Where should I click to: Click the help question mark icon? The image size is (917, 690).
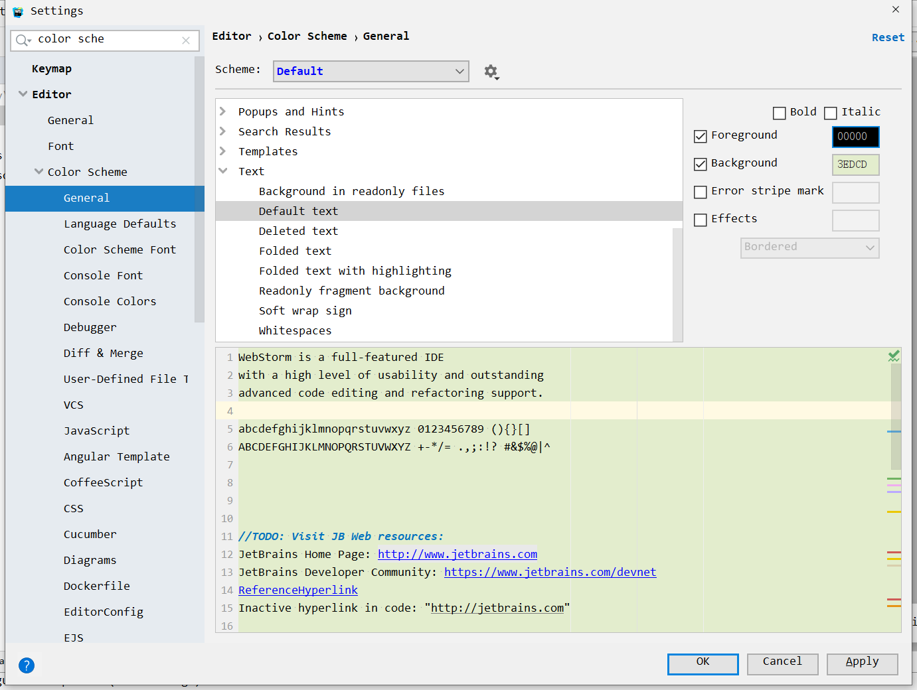click(27, 665)
